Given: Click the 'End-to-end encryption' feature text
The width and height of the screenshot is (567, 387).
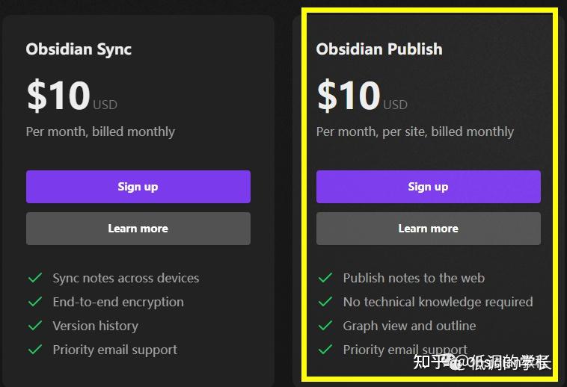Looking at the screenshot, I should tap(118, 302).
